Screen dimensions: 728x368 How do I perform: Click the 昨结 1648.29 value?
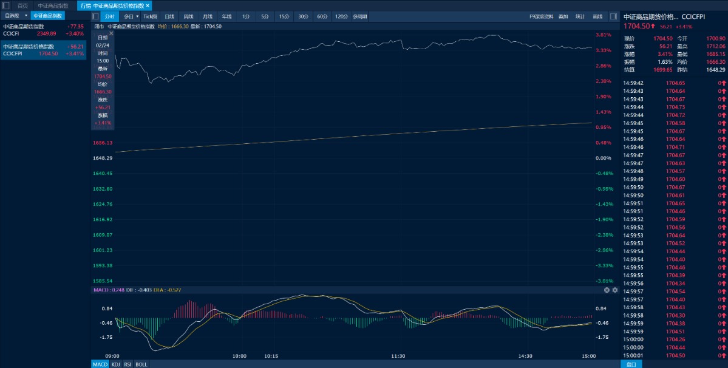(x=715, y=70)
